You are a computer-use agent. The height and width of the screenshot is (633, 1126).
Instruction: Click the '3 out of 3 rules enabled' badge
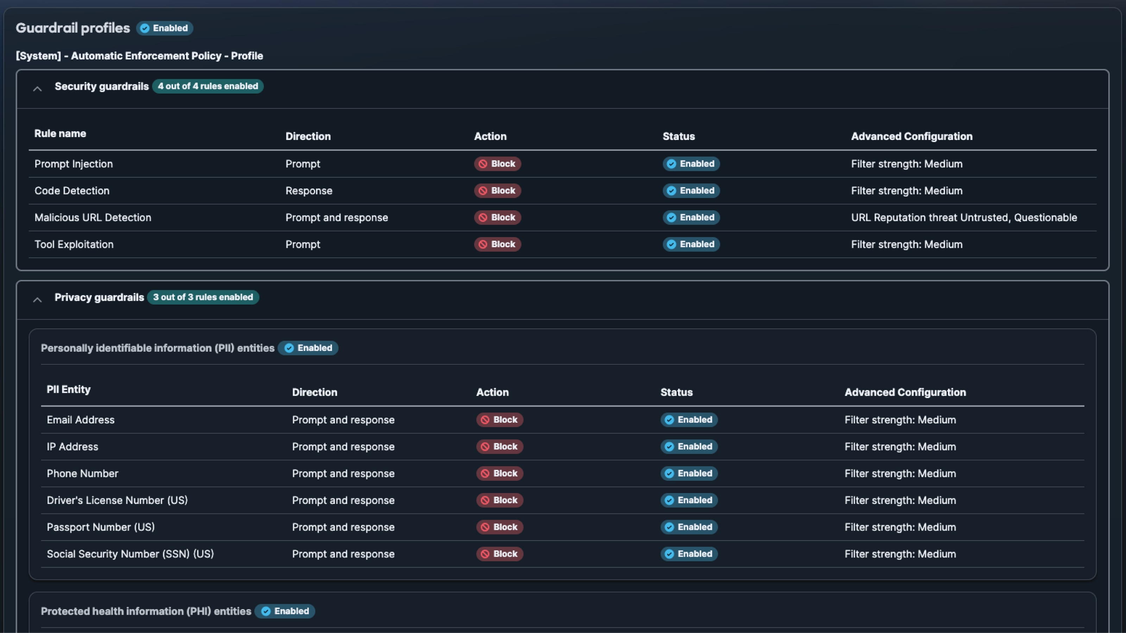coord(203,297)
